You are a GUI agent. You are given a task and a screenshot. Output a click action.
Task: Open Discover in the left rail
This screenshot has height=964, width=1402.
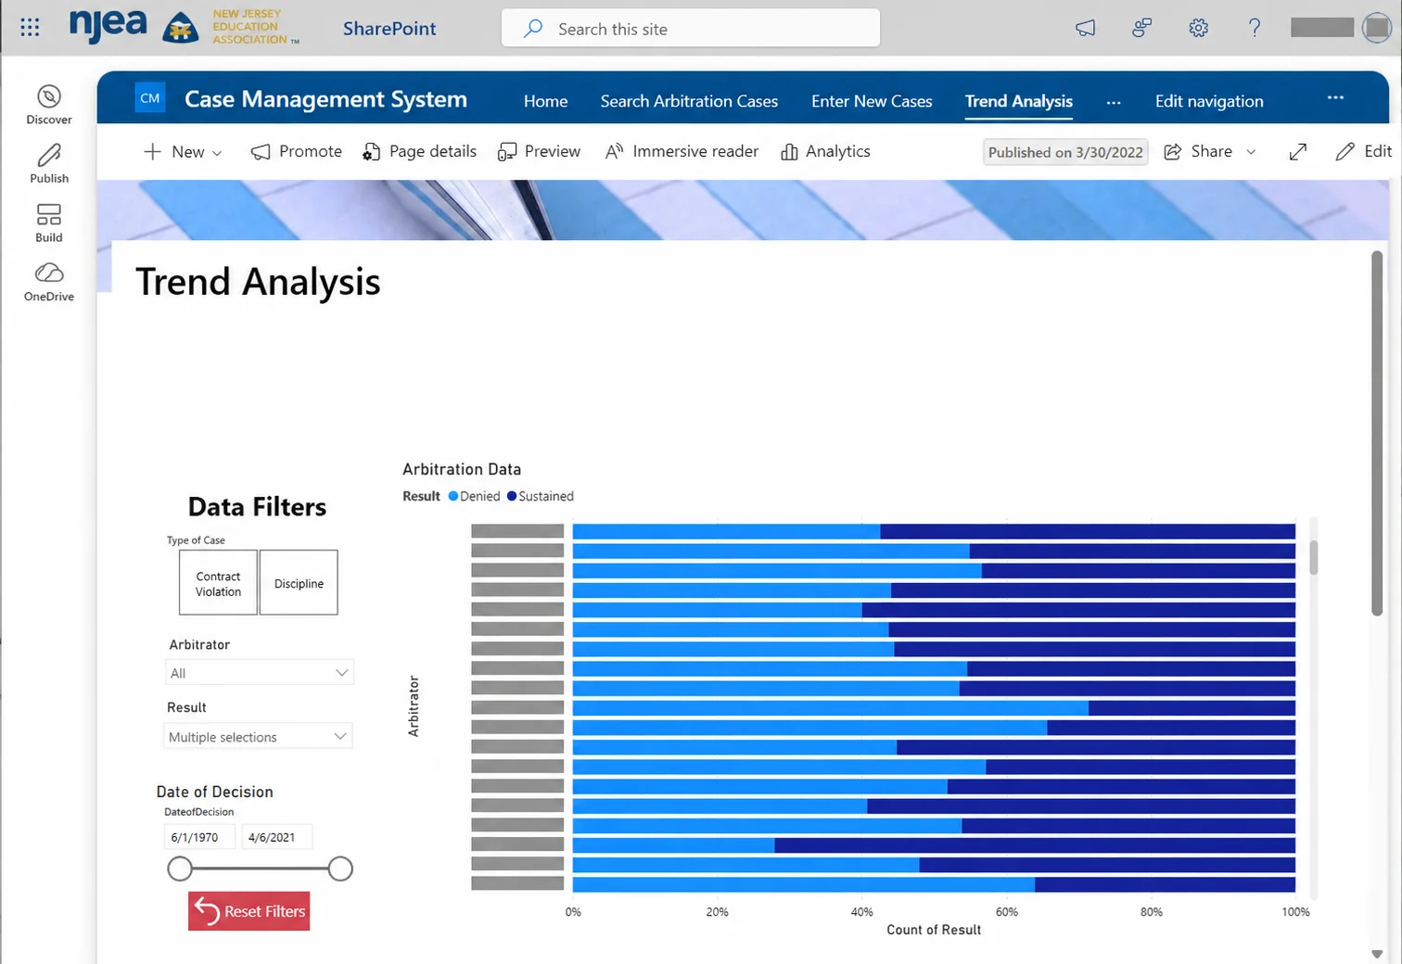pos(49,105)
